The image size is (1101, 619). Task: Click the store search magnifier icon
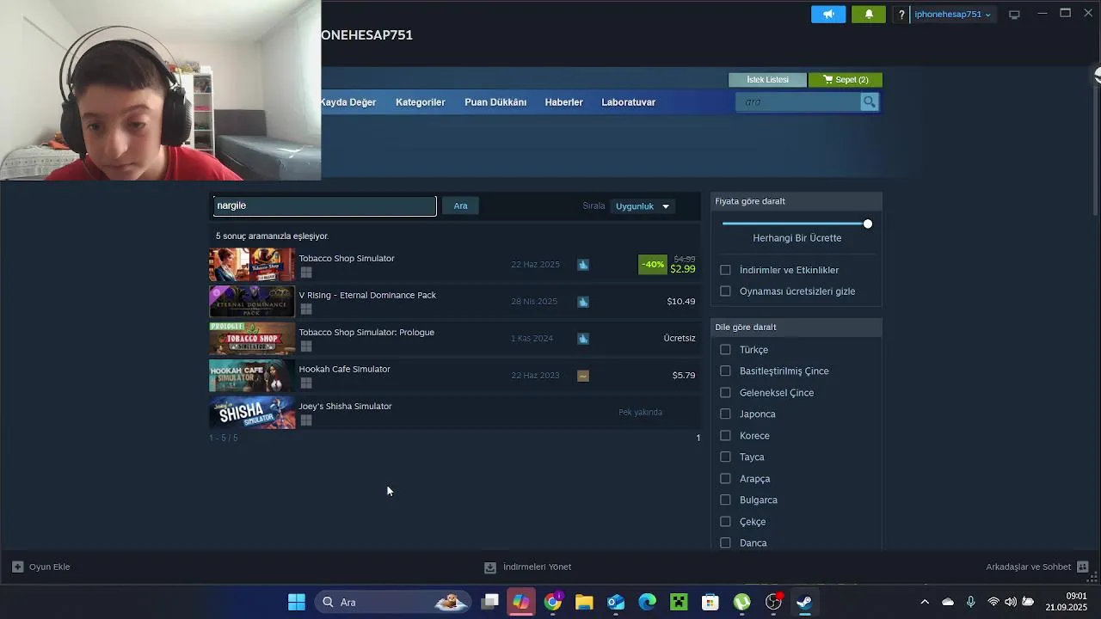870,102
